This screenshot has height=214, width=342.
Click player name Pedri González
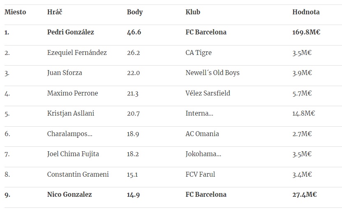point(70,32)
